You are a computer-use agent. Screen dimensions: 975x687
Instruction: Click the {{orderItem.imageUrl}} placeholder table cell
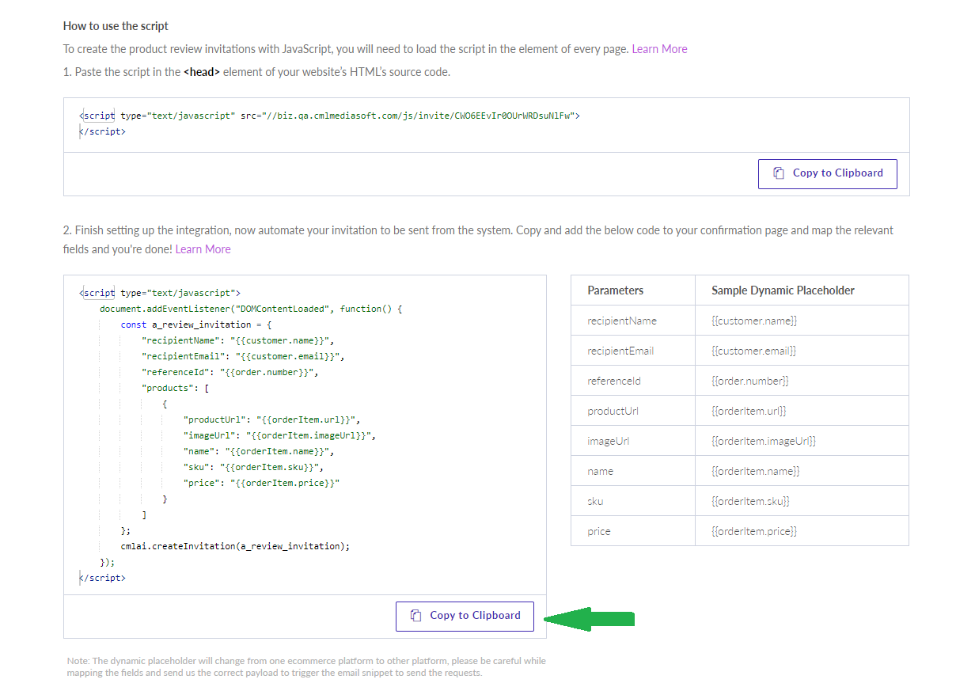coord(802,441)
